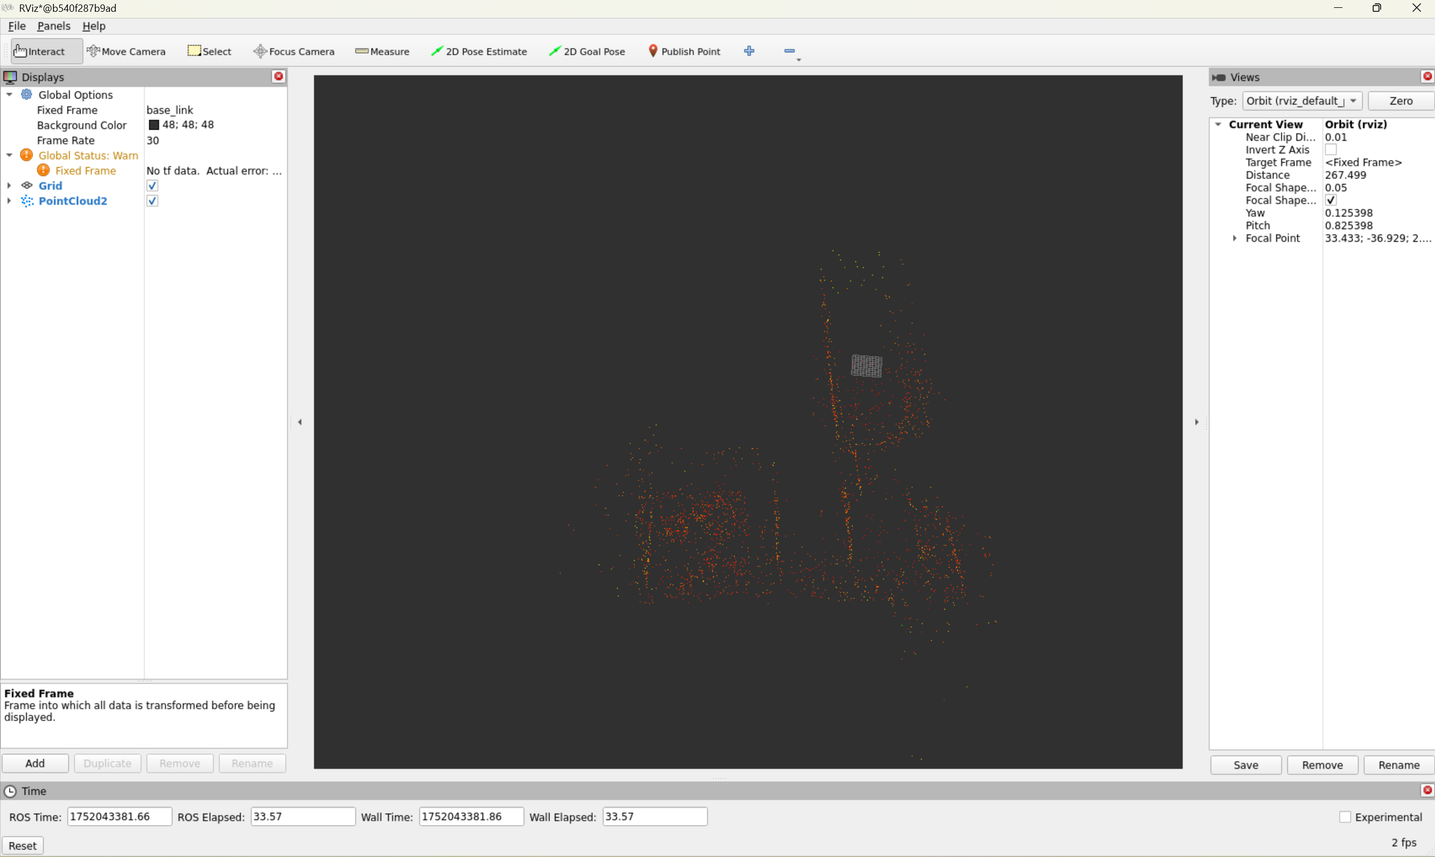Activate the Move Camera tool
Viewport: 1435px width, 857px height.
point(126,52)
